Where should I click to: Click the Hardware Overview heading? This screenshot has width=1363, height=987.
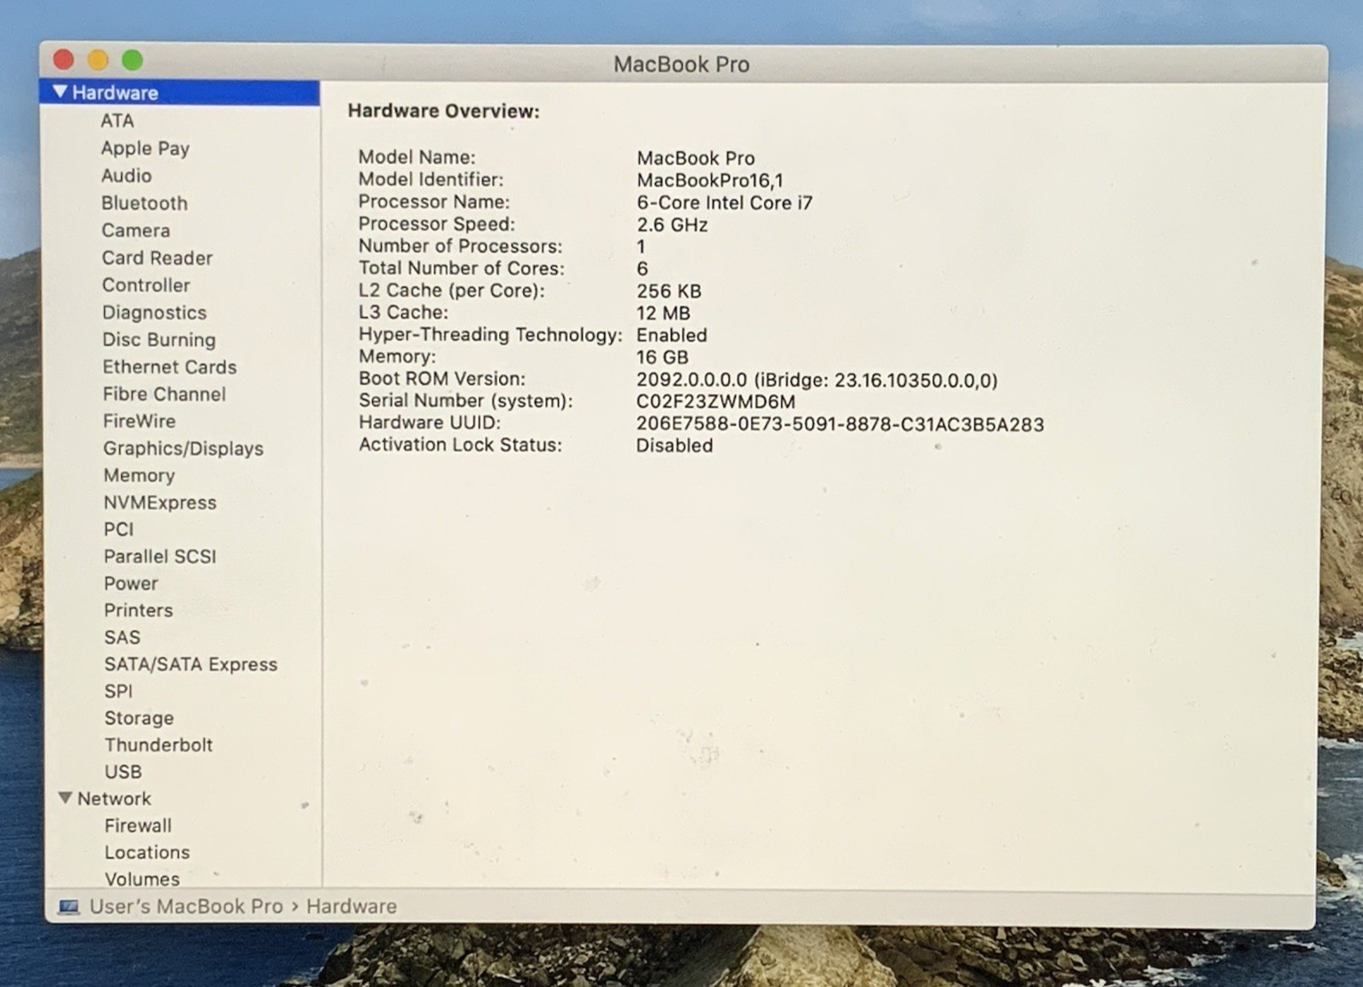point(444,111)
